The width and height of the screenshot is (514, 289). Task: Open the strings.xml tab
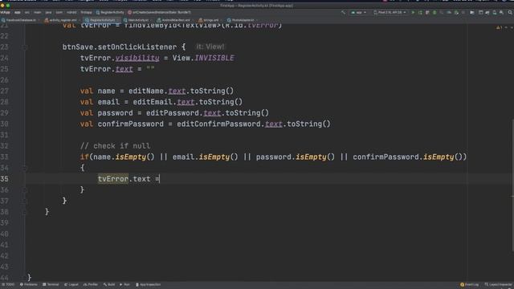[210, 20]
